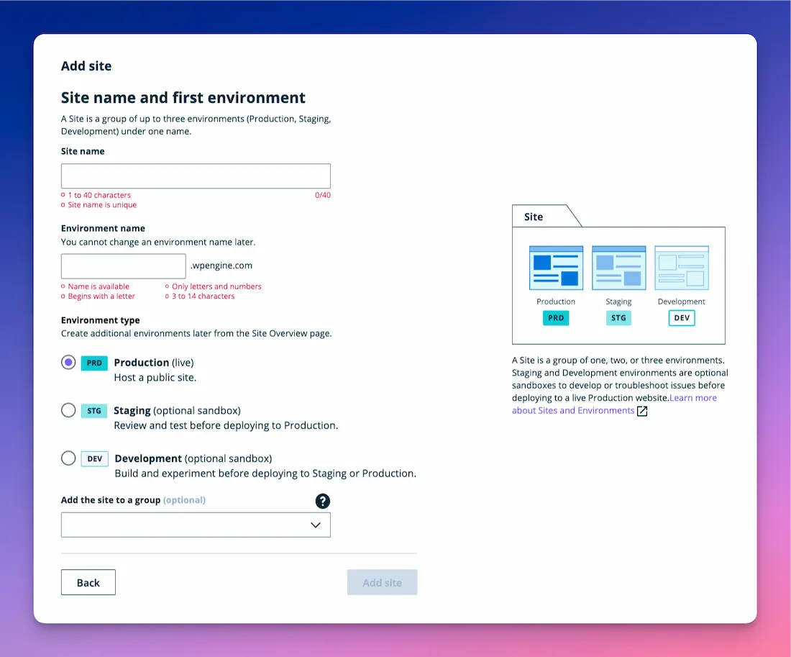This screenshot has width=791, height=657.
Task: Open the site group dropdown
Action: coord(196,525)
